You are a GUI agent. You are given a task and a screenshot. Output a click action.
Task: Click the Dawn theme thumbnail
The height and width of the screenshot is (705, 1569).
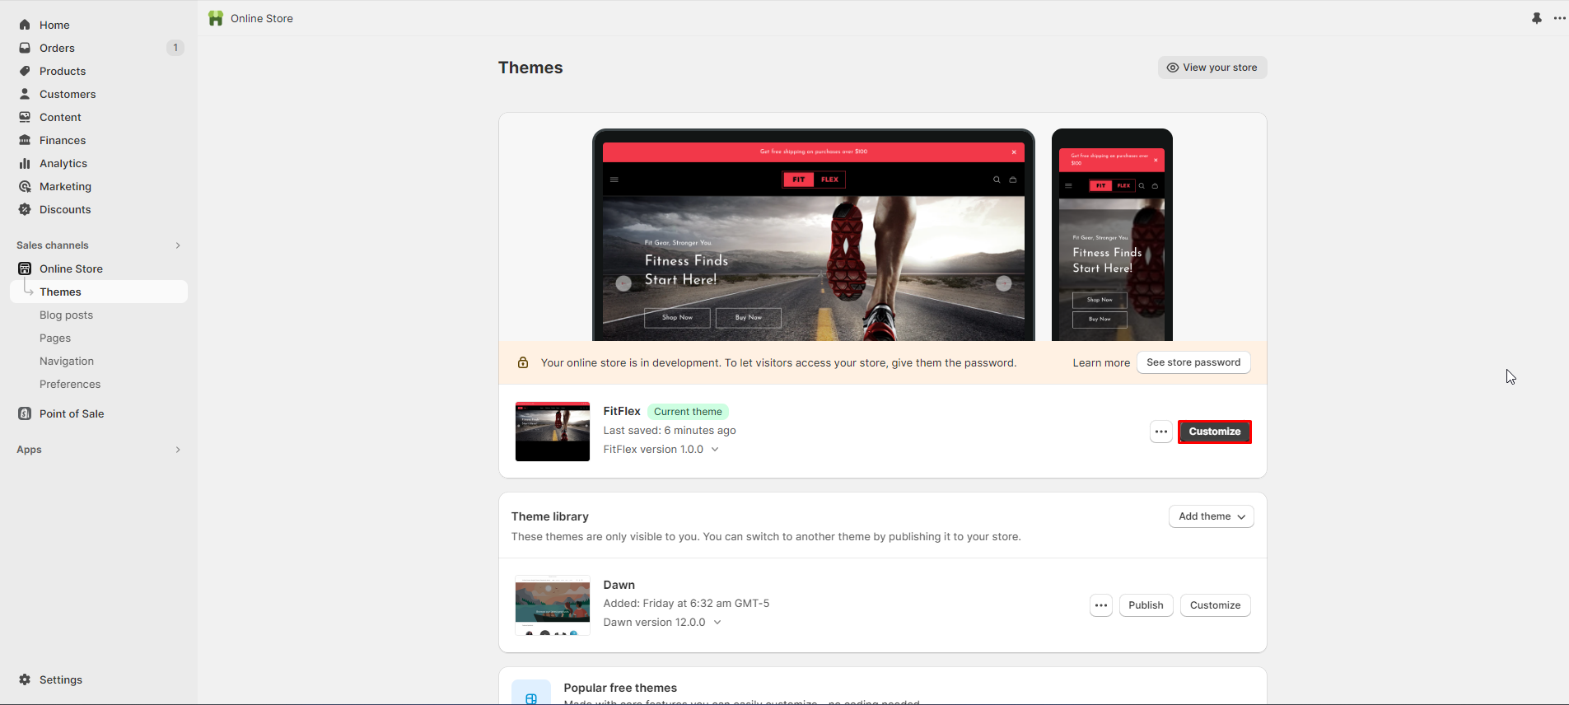[x=553, y=605]
